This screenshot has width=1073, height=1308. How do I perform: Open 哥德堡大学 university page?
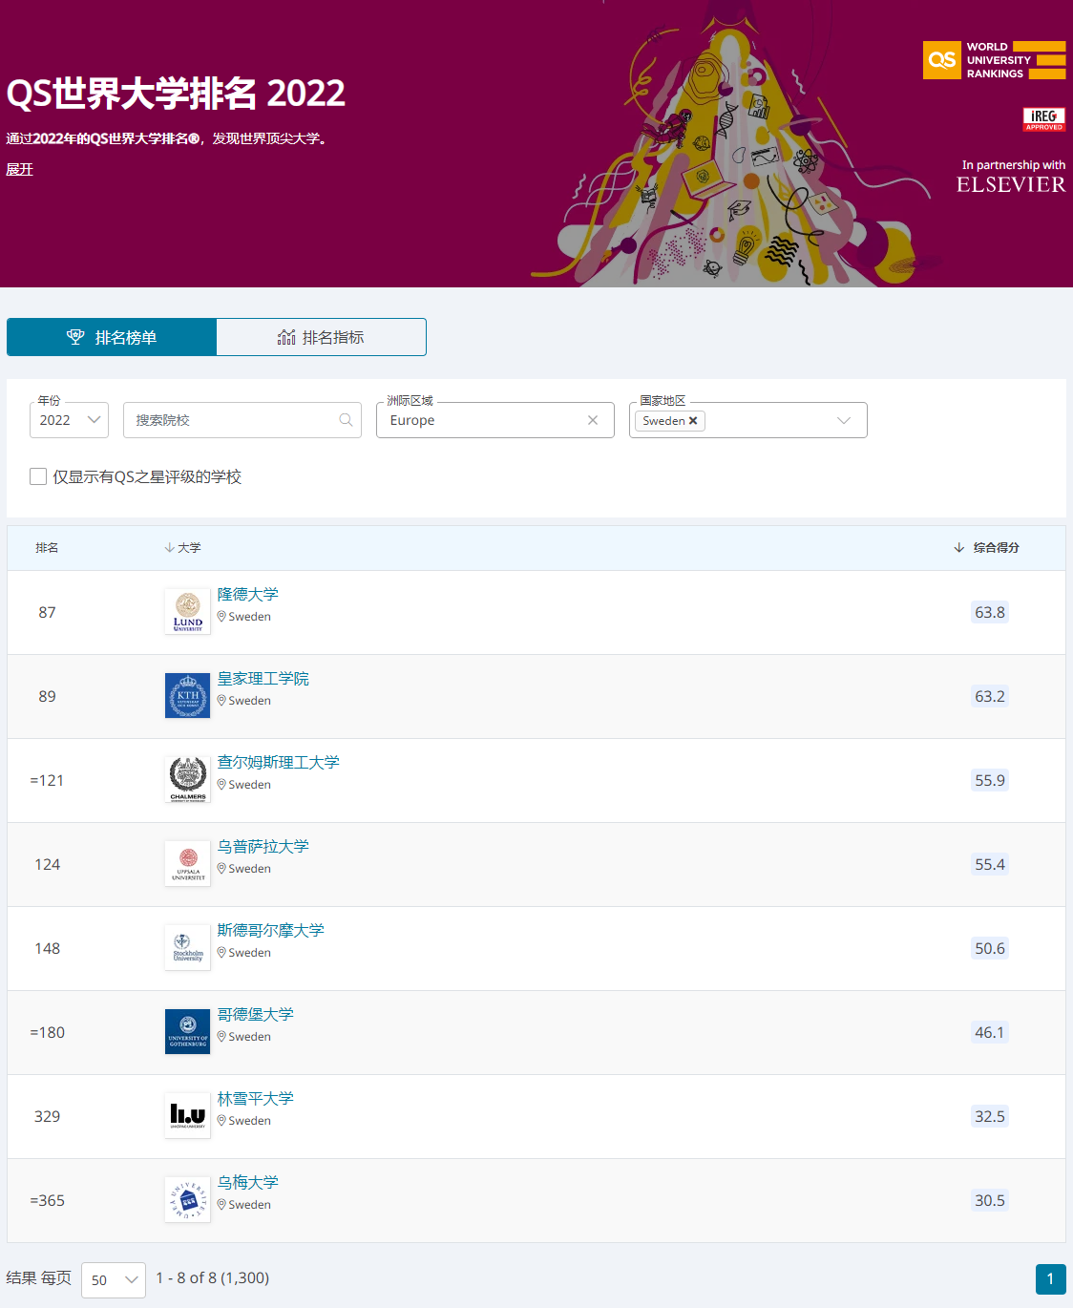[x=255, y=1015]
